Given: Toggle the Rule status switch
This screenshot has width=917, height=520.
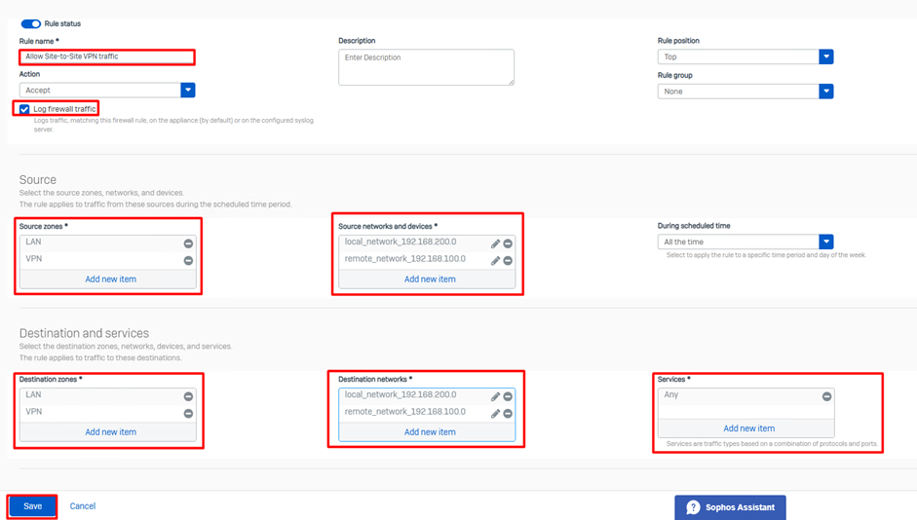Looking at the screenshot, I should tap(30, 23).
